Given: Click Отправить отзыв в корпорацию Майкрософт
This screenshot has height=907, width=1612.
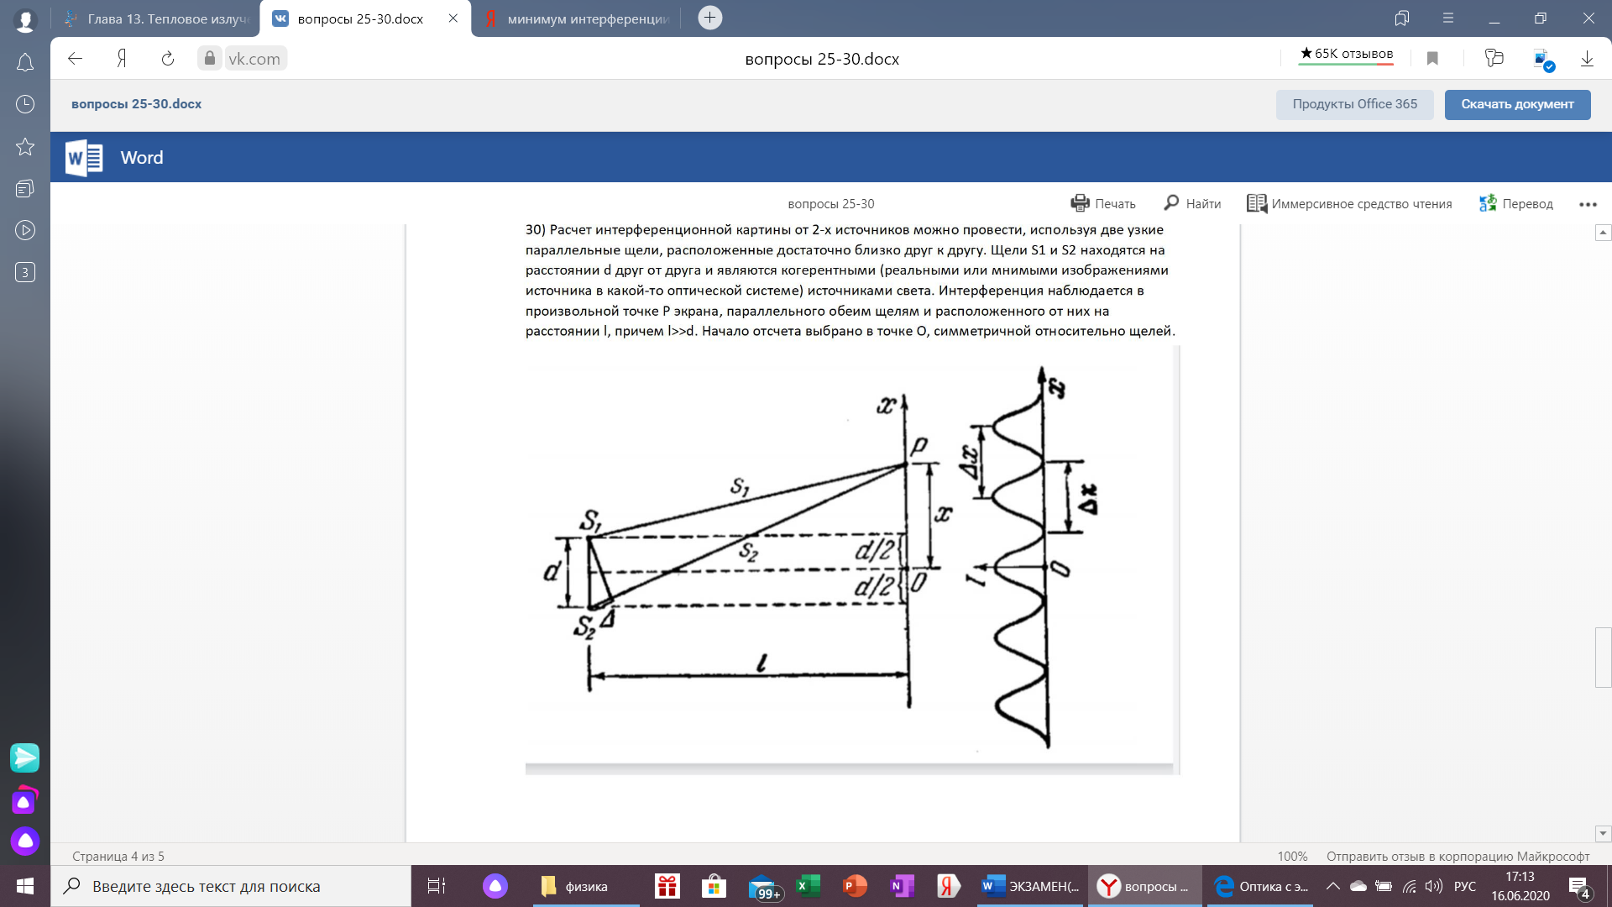Looking at the screenshot, I should coord(1458,856).
